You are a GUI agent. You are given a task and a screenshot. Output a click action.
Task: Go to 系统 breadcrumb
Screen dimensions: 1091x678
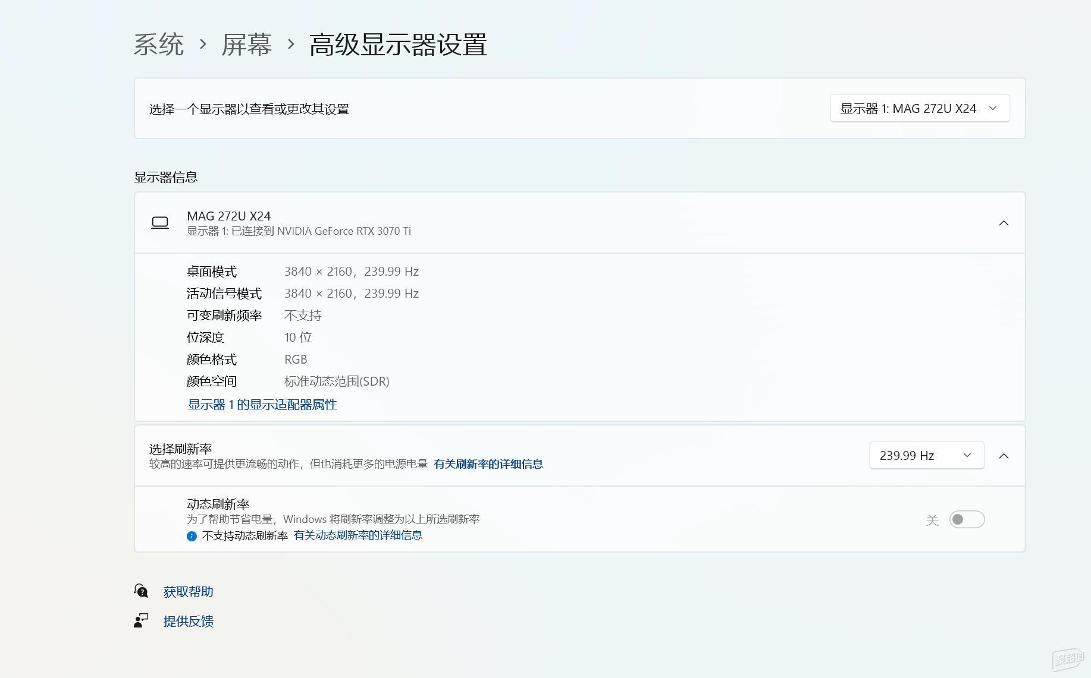pyautogui.click(x=159, y=45)
